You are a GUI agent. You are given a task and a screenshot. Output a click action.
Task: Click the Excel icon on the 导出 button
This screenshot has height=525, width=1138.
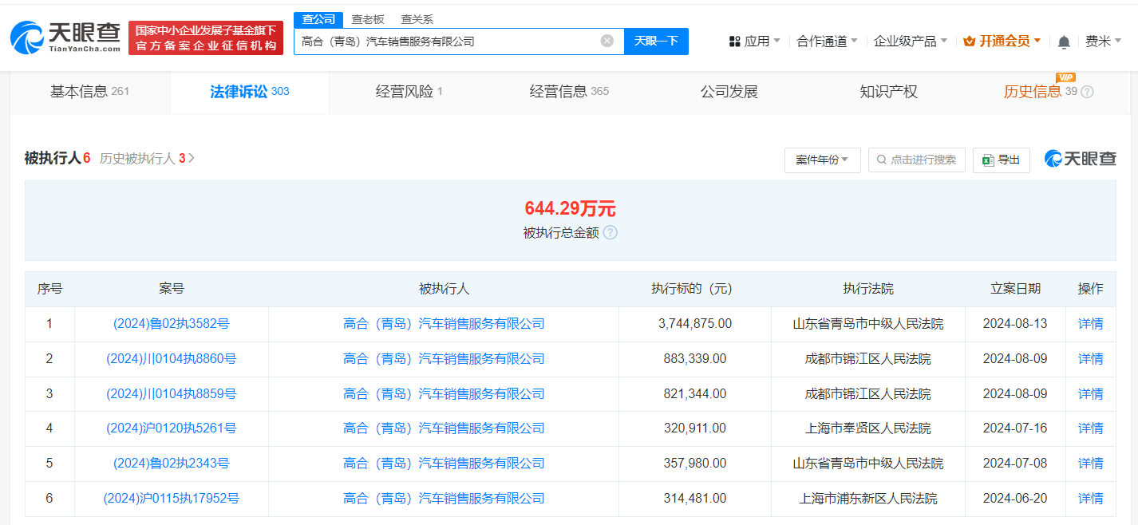(990, 160)
